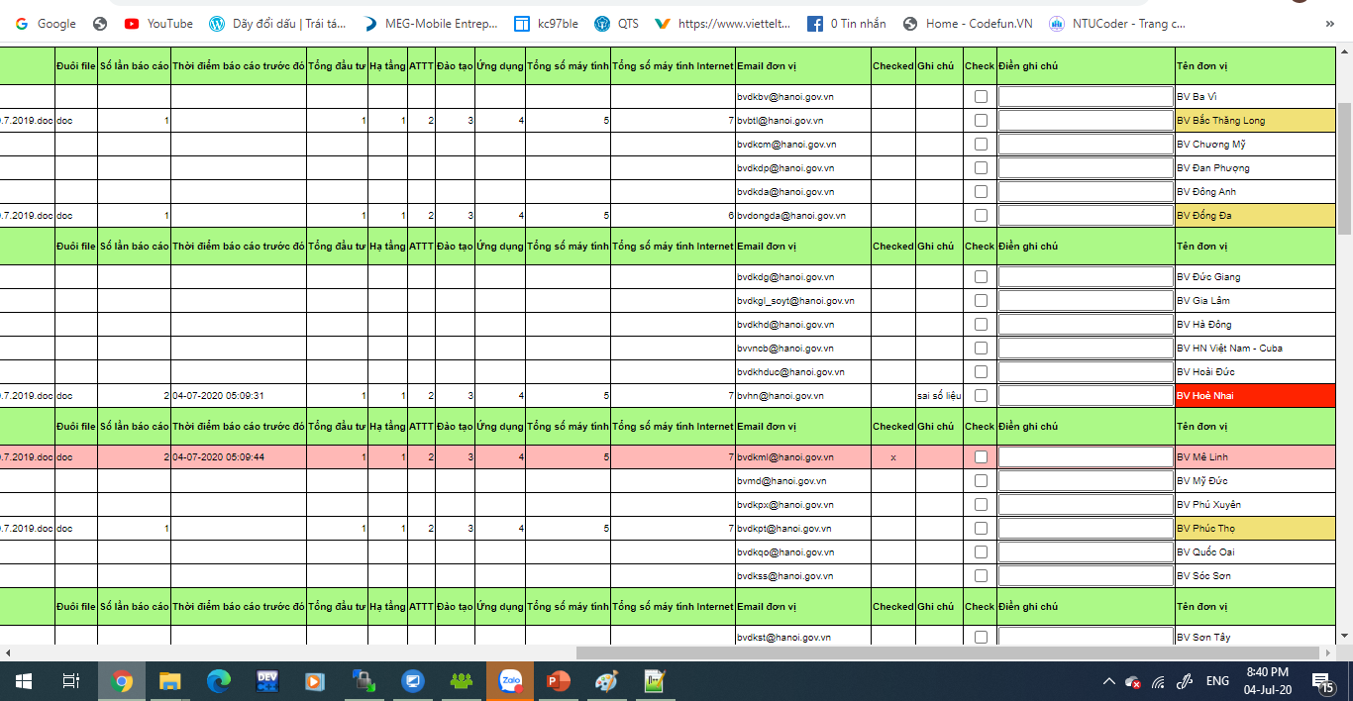Click the vertical scrollbar down arrow
The height and width of the screenshot is (701, 1353).
tap(1345, 636)
